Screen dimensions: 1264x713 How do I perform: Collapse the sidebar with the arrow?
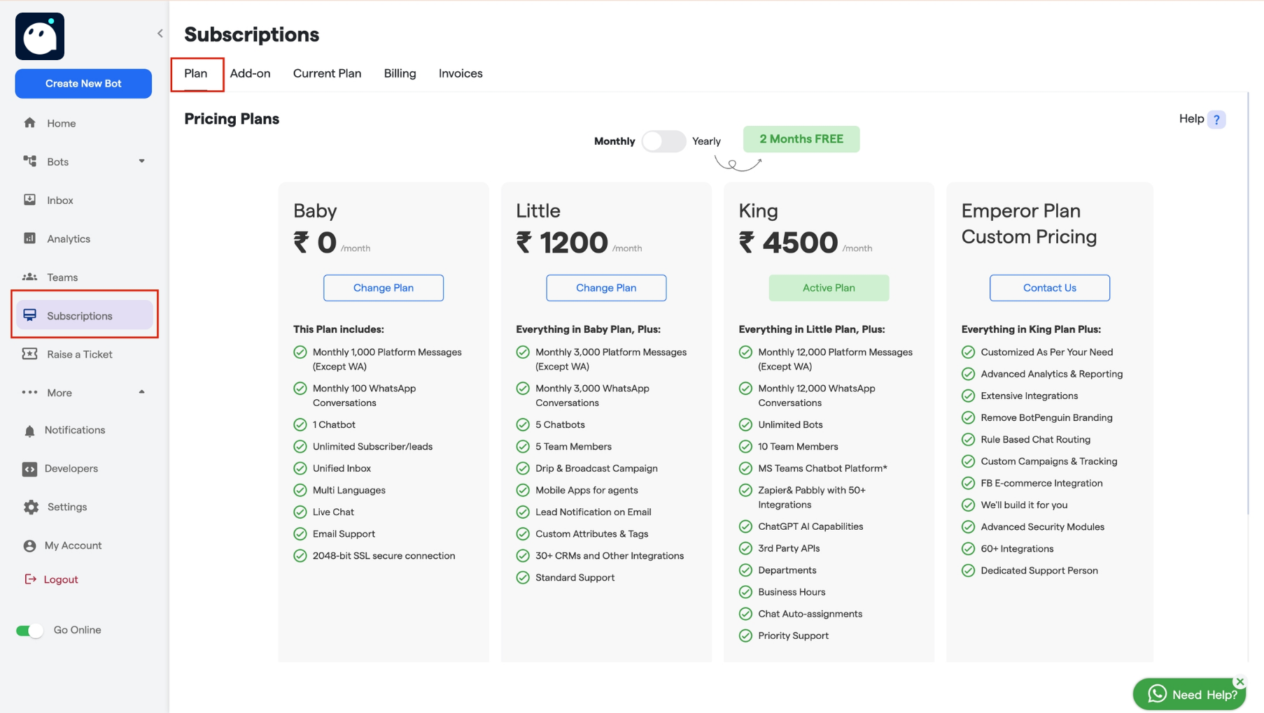point(160,33)
